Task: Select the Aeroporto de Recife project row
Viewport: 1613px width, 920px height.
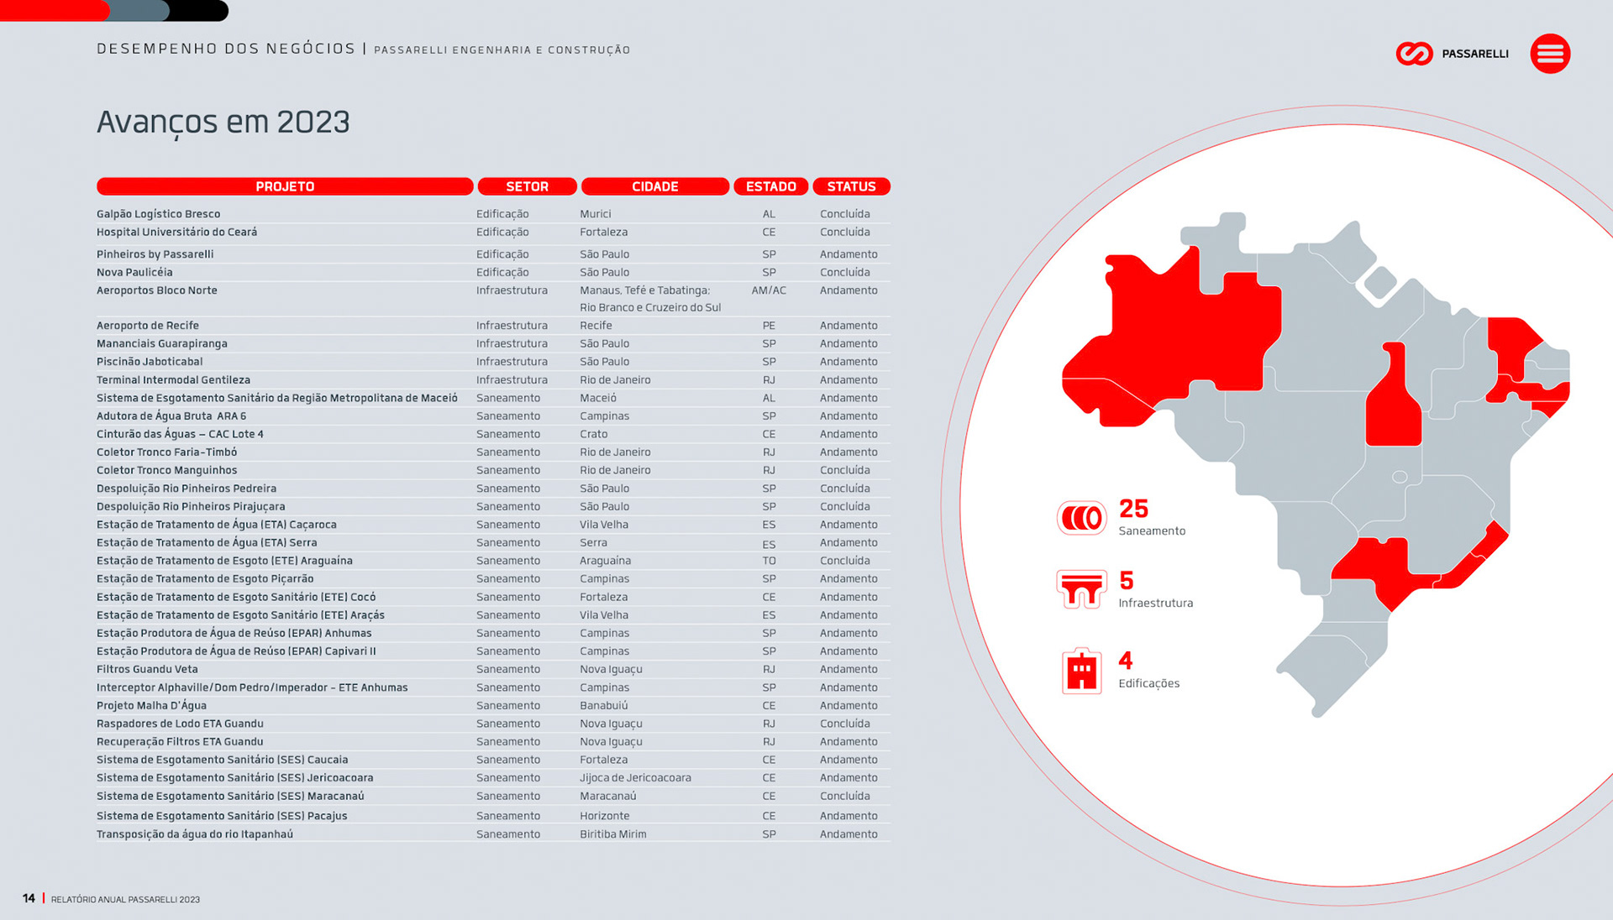Action: [x=148, y=326]
